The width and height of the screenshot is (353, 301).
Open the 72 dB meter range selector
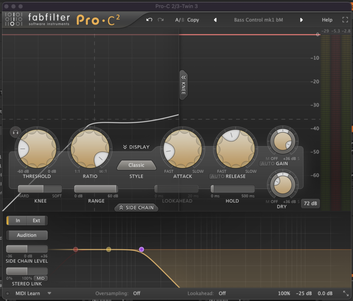coord(310,203)
